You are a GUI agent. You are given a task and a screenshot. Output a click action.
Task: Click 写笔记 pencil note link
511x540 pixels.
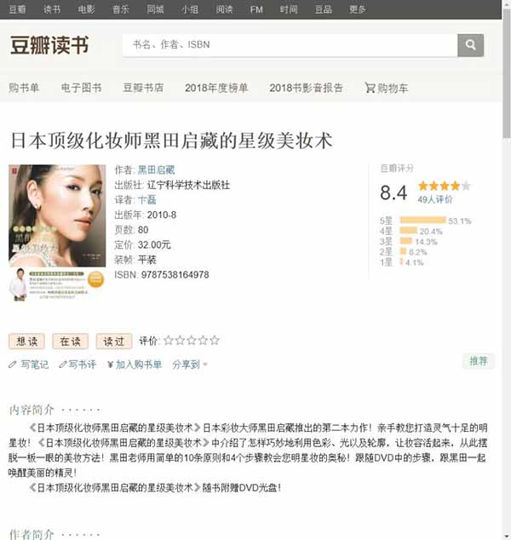[29, 365]
